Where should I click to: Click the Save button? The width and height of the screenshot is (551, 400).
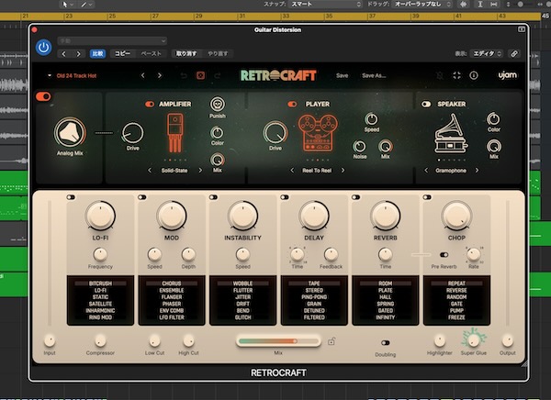click(x=342, y=75)
